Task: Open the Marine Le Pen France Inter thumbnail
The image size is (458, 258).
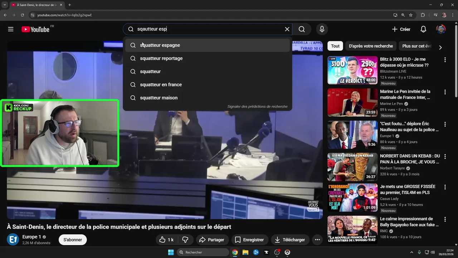Action: tap(352, 102)
